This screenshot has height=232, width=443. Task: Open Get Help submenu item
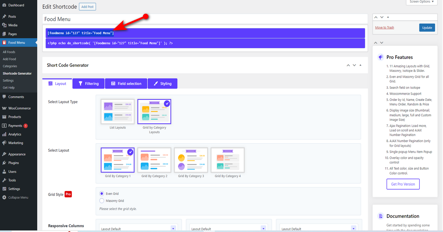click(x=9, y=88)
